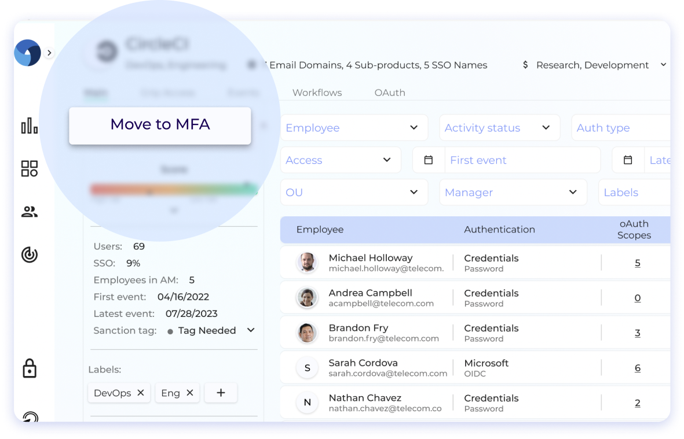Switch to the Workflows tab
684x439 pixels.
[x=317, y=93]
